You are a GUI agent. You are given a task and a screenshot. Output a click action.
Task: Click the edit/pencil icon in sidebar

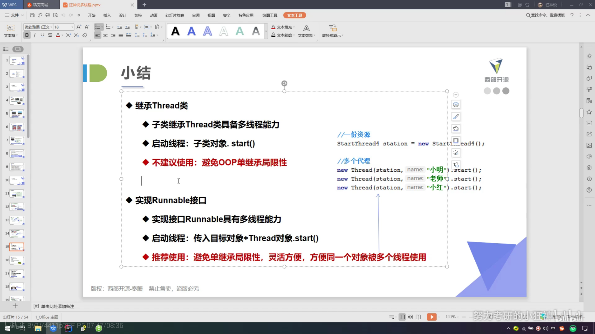[x=456, y=117]
